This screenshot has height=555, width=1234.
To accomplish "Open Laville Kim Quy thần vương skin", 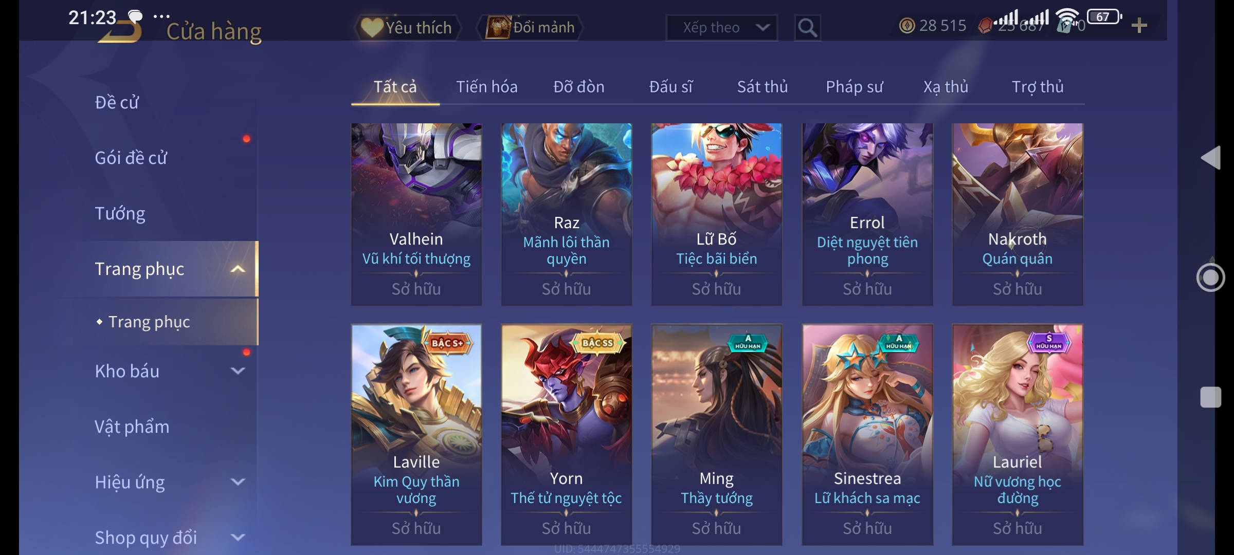I will click(x=416, y=435).
